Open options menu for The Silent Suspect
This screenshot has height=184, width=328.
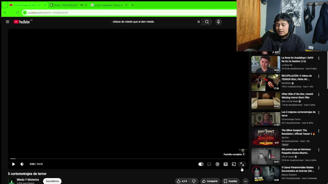pyautogui.click(x=319, y=131)
